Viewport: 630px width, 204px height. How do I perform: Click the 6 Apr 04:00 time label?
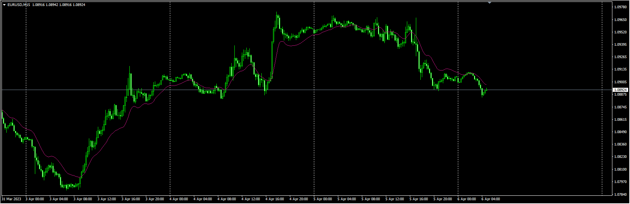click(x=491, y=199)
